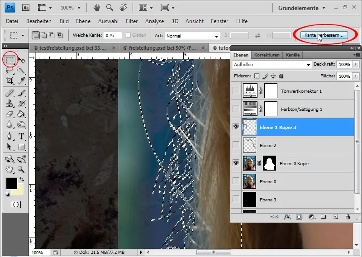Open the Filter menu
The width and height of the screenshot is (362, 257).
click(x=132, y=21)
